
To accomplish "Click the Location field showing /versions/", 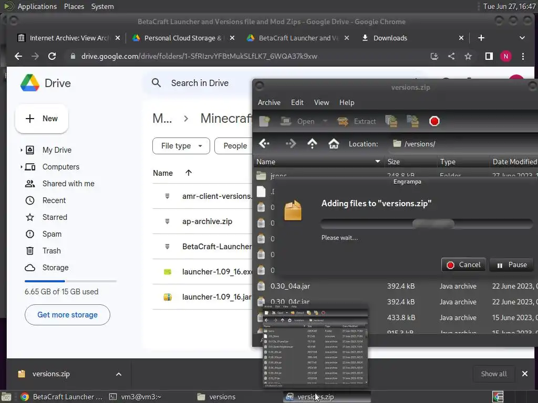I will coord(463,144).
